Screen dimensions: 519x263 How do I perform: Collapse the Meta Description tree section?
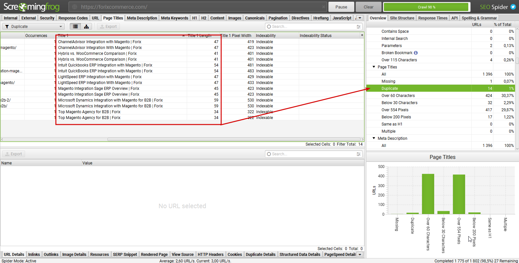point(374,138)
